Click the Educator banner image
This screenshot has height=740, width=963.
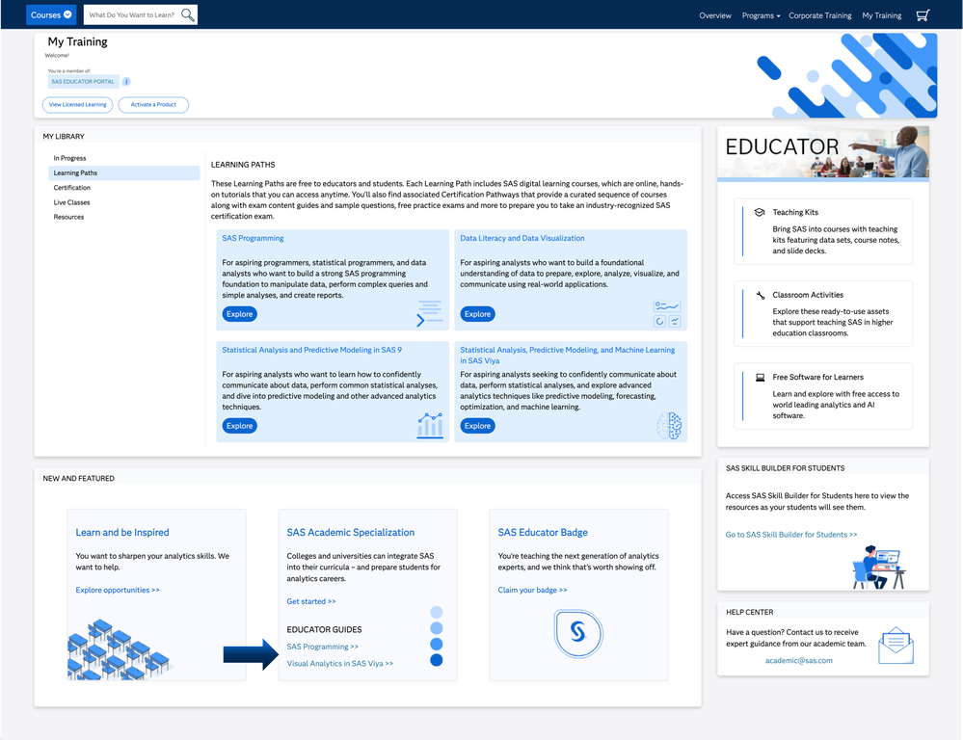(x=823, y=152)
